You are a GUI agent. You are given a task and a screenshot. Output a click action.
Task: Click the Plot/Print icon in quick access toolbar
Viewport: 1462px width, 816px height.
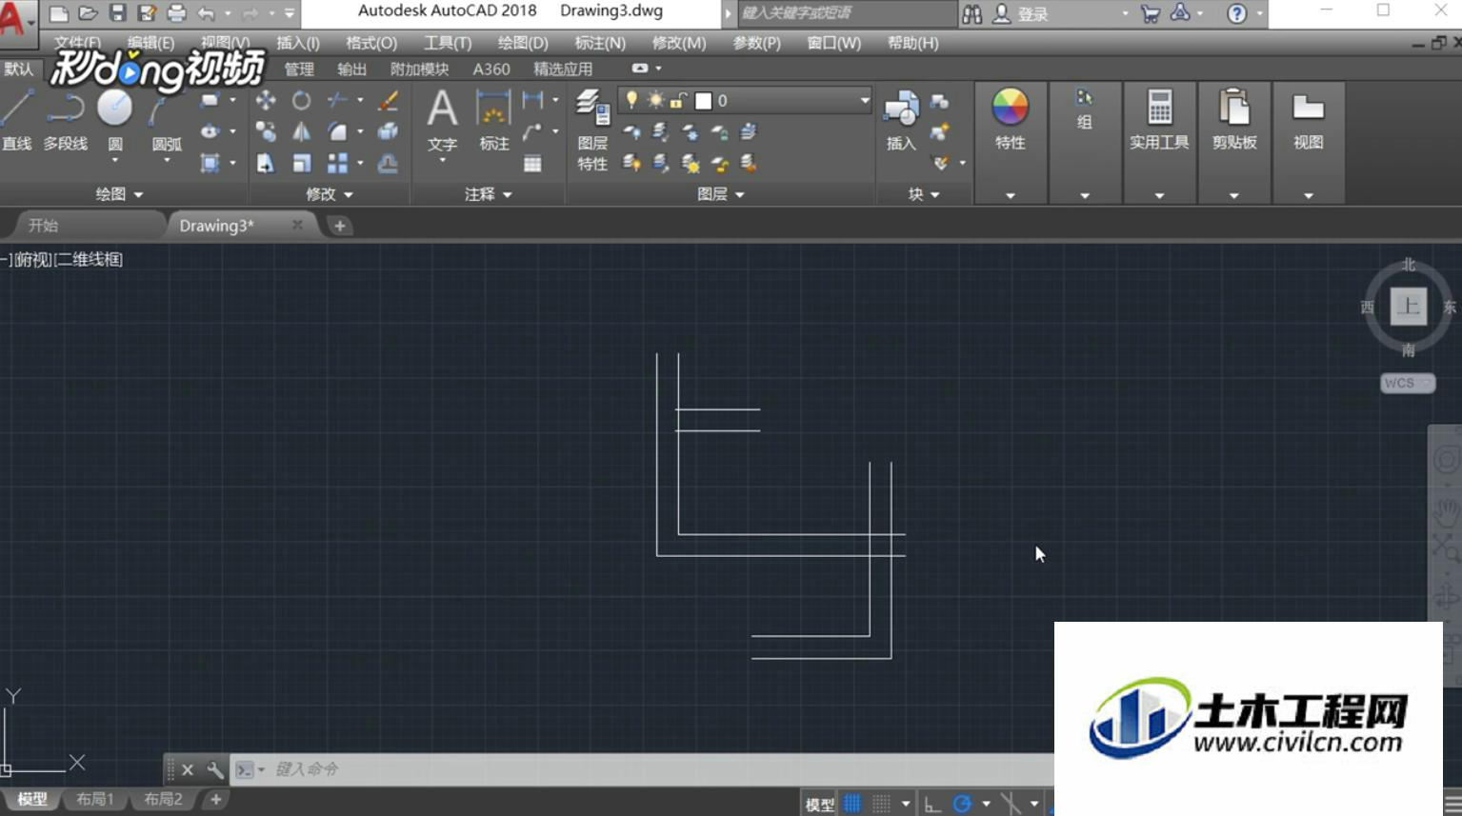(176, 13)
